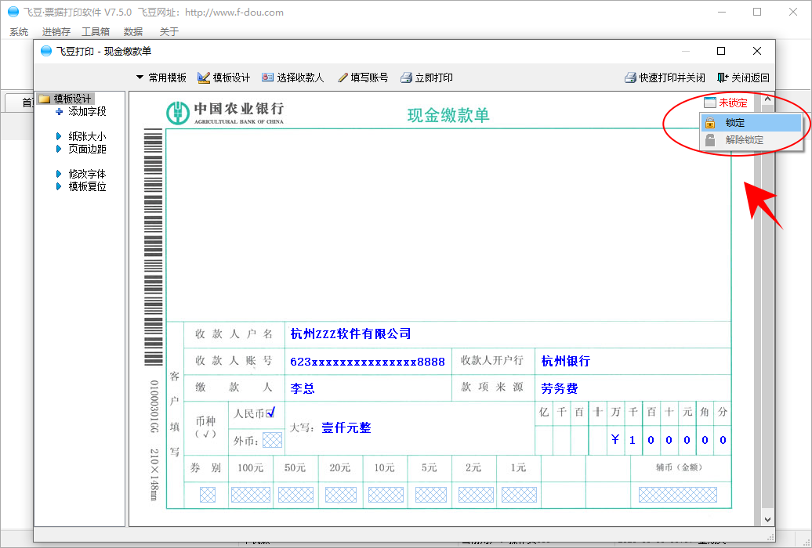Click the 快速打印并关闭 printer icon
This screenshot has height=548, width=812.
[630, 78]
